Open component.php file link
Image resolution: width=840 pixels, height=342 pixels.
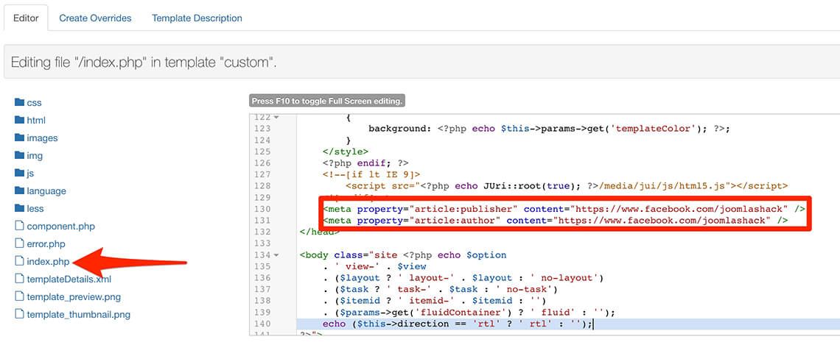(x=60, y=226)
